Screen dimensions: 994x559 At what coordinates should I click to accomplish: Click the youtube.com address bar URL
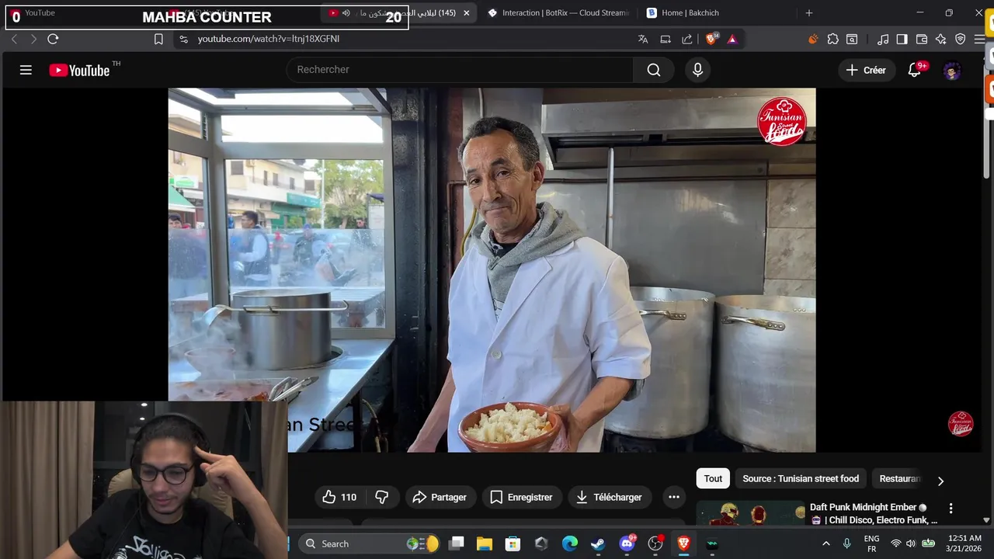[269, 39]
